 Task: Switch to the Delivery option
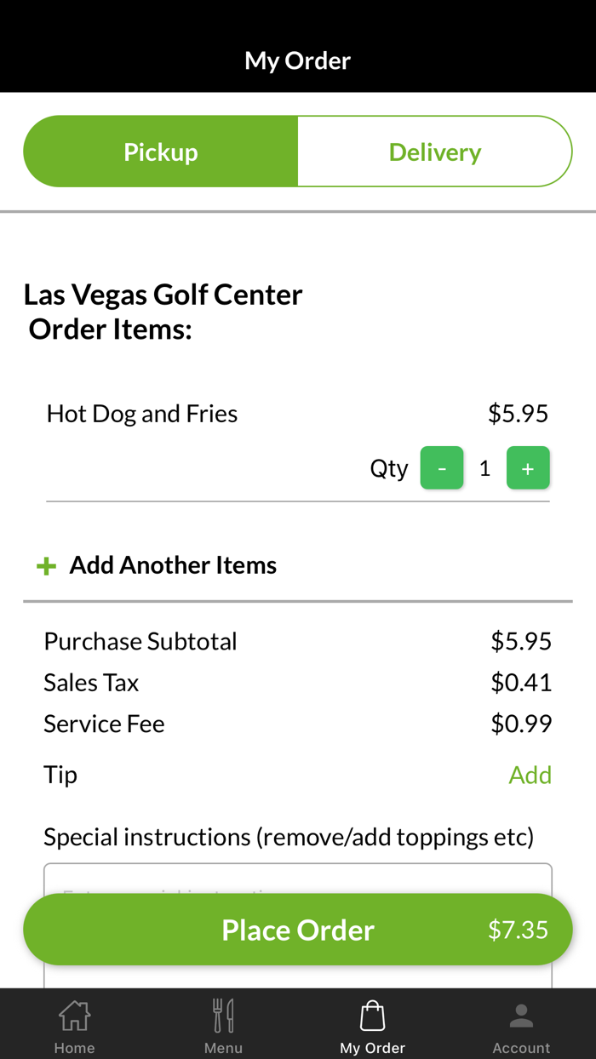[x=434, y=152]
